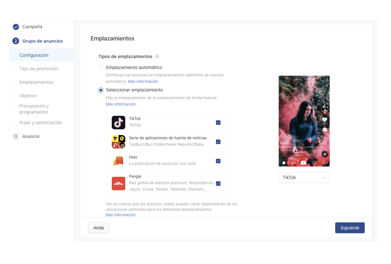
Task: Click the help icon beside Tipos de emplazamientos
Action: click(157, 56)
